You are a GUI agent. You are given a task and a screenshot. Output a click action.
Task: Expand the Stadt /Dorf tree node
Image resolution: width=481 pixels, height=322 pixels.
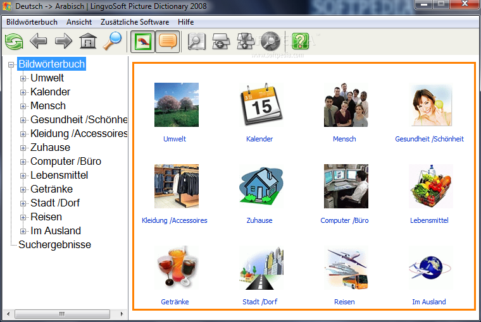coord(23,203)
